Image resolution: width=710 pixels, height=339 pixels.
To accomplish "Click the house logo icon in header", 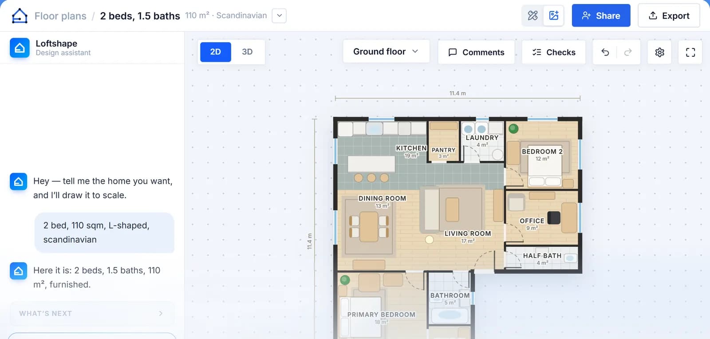I will tap(20, 16).
